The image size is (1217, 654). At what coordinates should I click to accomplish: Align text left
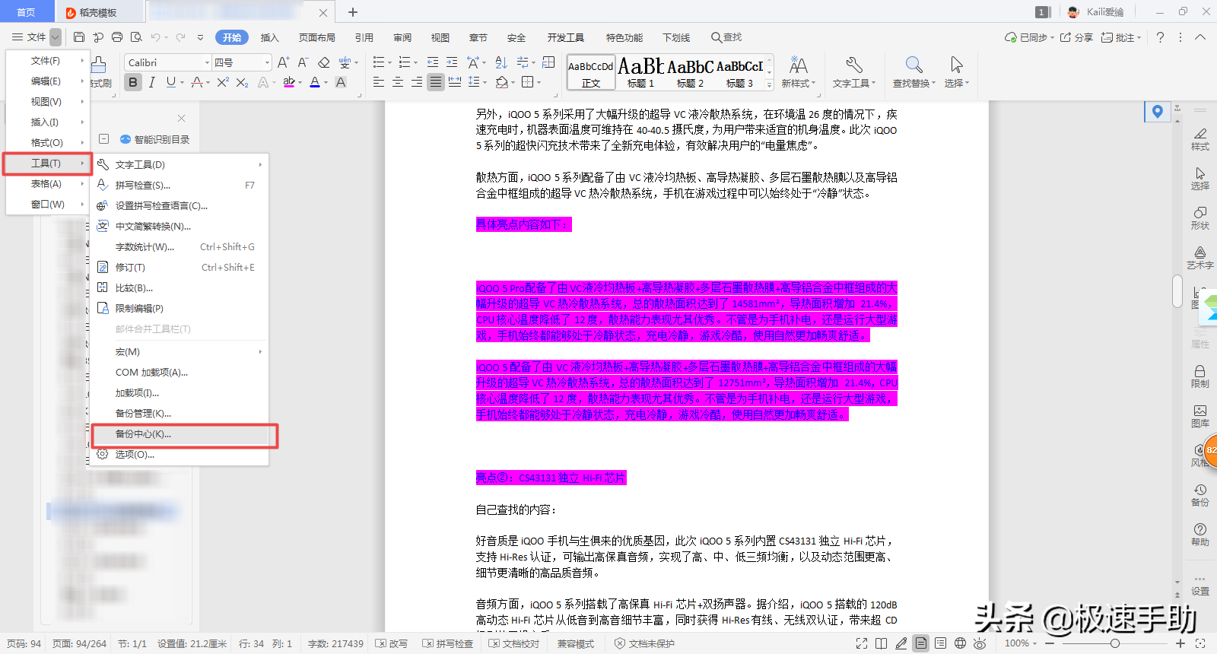click(379, 82)
